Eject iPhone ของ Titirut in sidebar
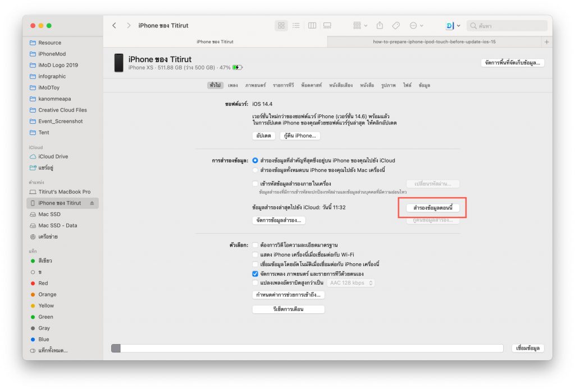 [x=92, y=203]
